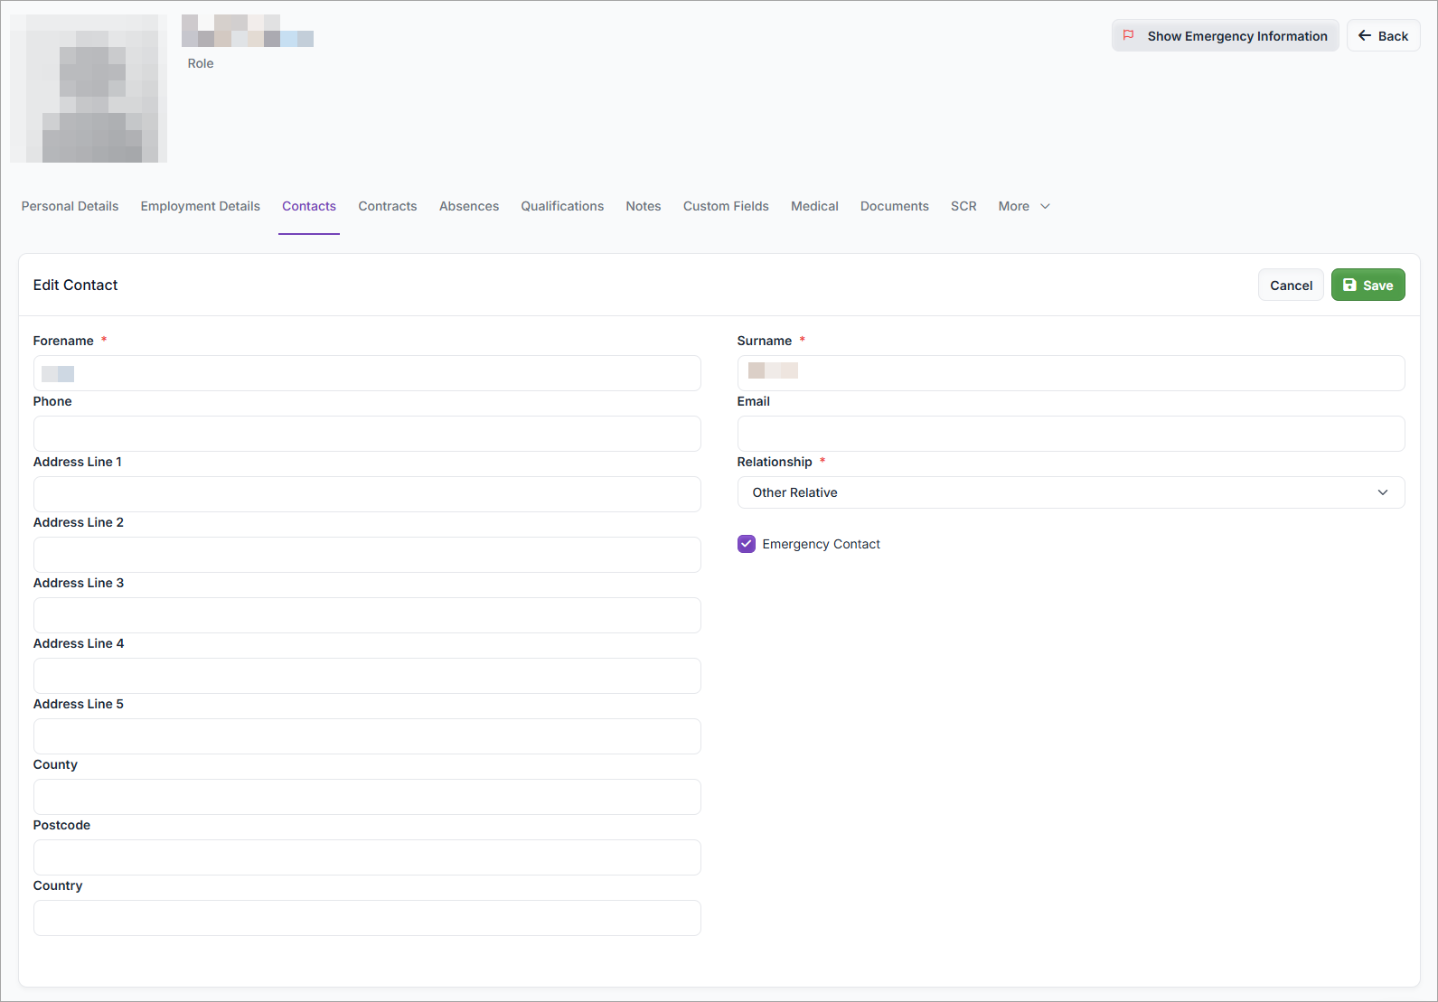Open the Qualifications tab
This screenshot has width=1438, height=1002.
tap(561, 206)
